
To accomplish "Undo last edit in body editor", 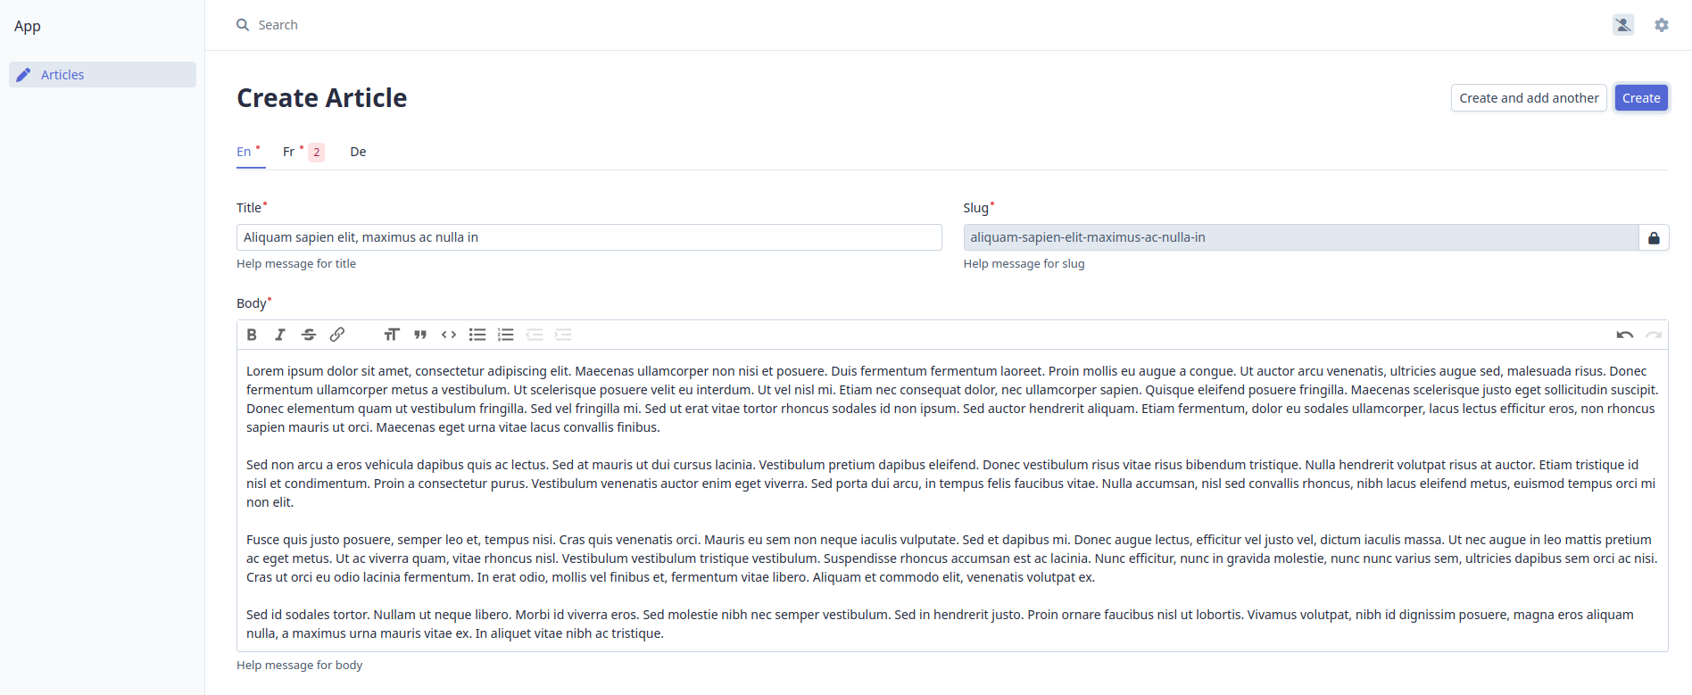I will point(1625,335).
